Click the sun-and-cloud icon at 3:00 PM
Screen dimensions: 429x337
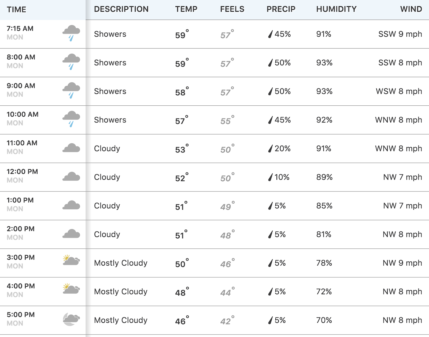[x=71, y=260]
